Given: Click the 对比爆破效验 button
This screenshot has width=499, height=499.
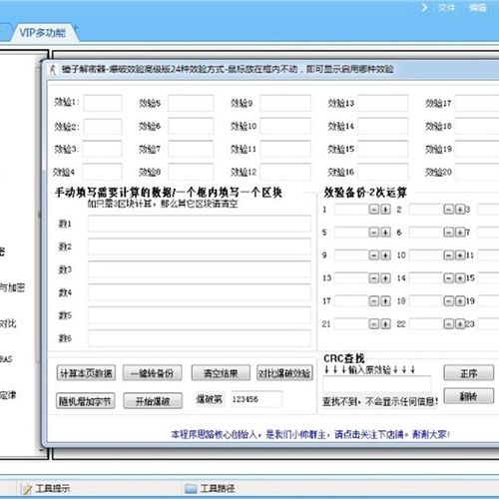Looking at the screenshot, I should 284,373.
